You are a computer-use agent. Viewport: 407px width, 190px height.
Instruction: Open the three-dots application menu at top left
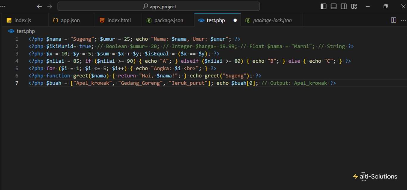(3, 6)
